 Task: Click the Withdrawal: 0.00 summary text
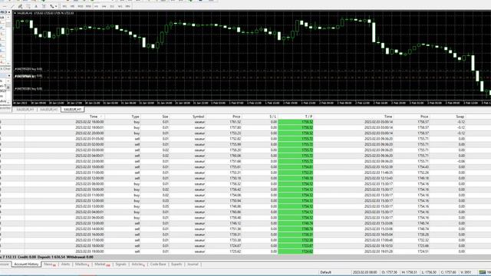(x=80, y=258)
